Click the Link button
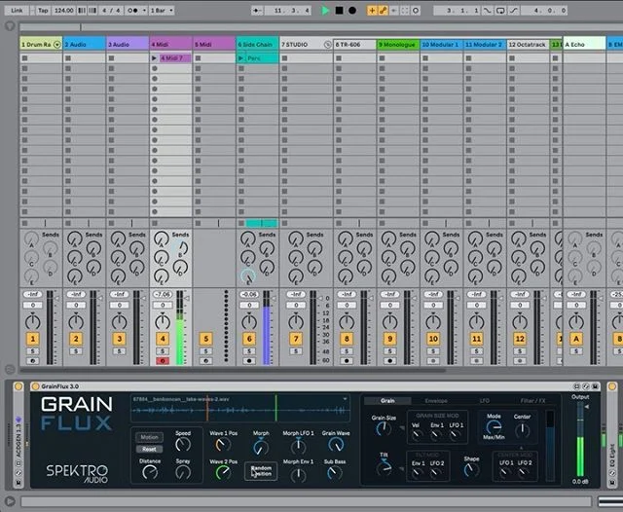The height and width of the screenshot is (512, 623). [17, 11]
